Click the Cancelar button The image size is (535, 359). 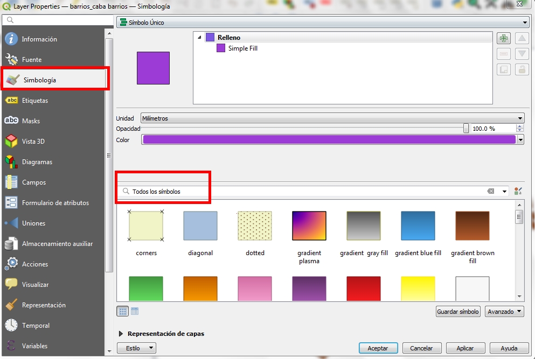tap(422, 348)
